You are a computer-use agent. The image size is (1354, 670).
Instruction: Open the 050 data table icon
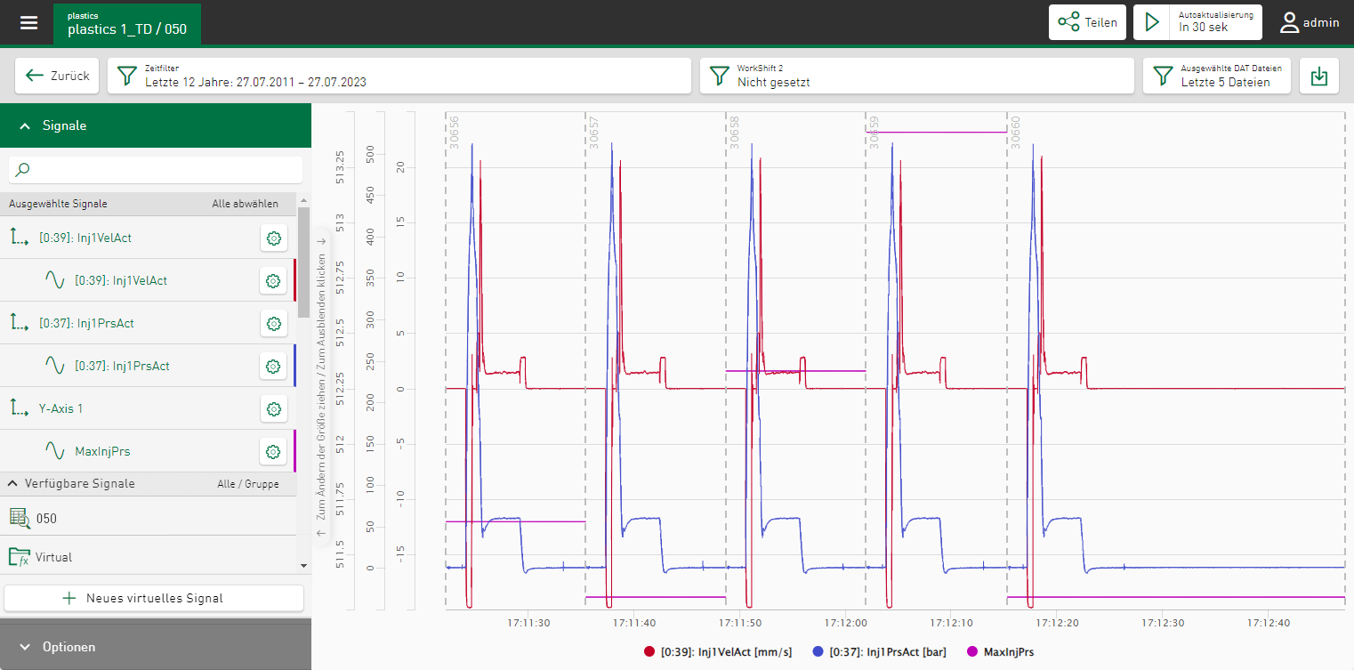(x=20, y=518)
